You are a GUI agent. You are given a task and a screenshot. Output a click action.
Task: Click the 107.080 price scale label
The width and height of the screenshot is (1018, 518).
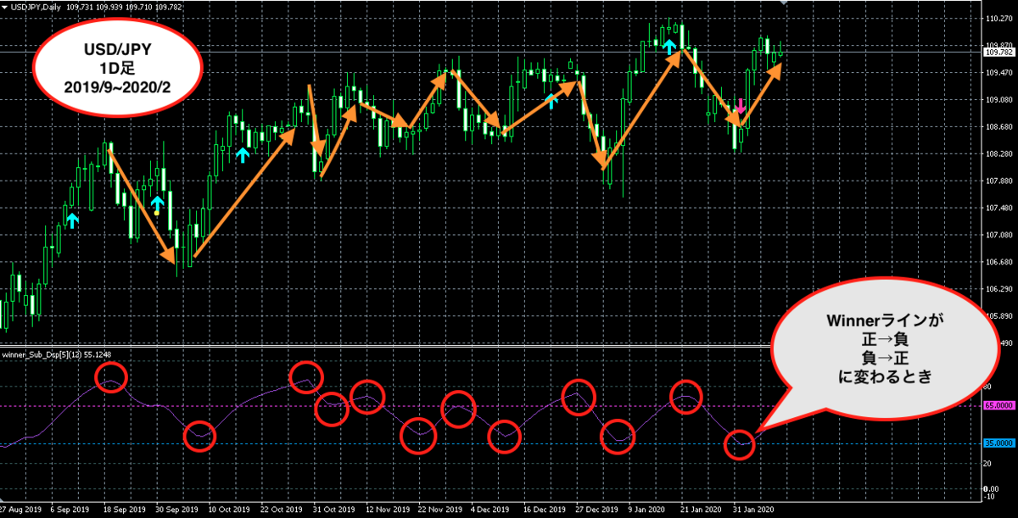[998, 236]
